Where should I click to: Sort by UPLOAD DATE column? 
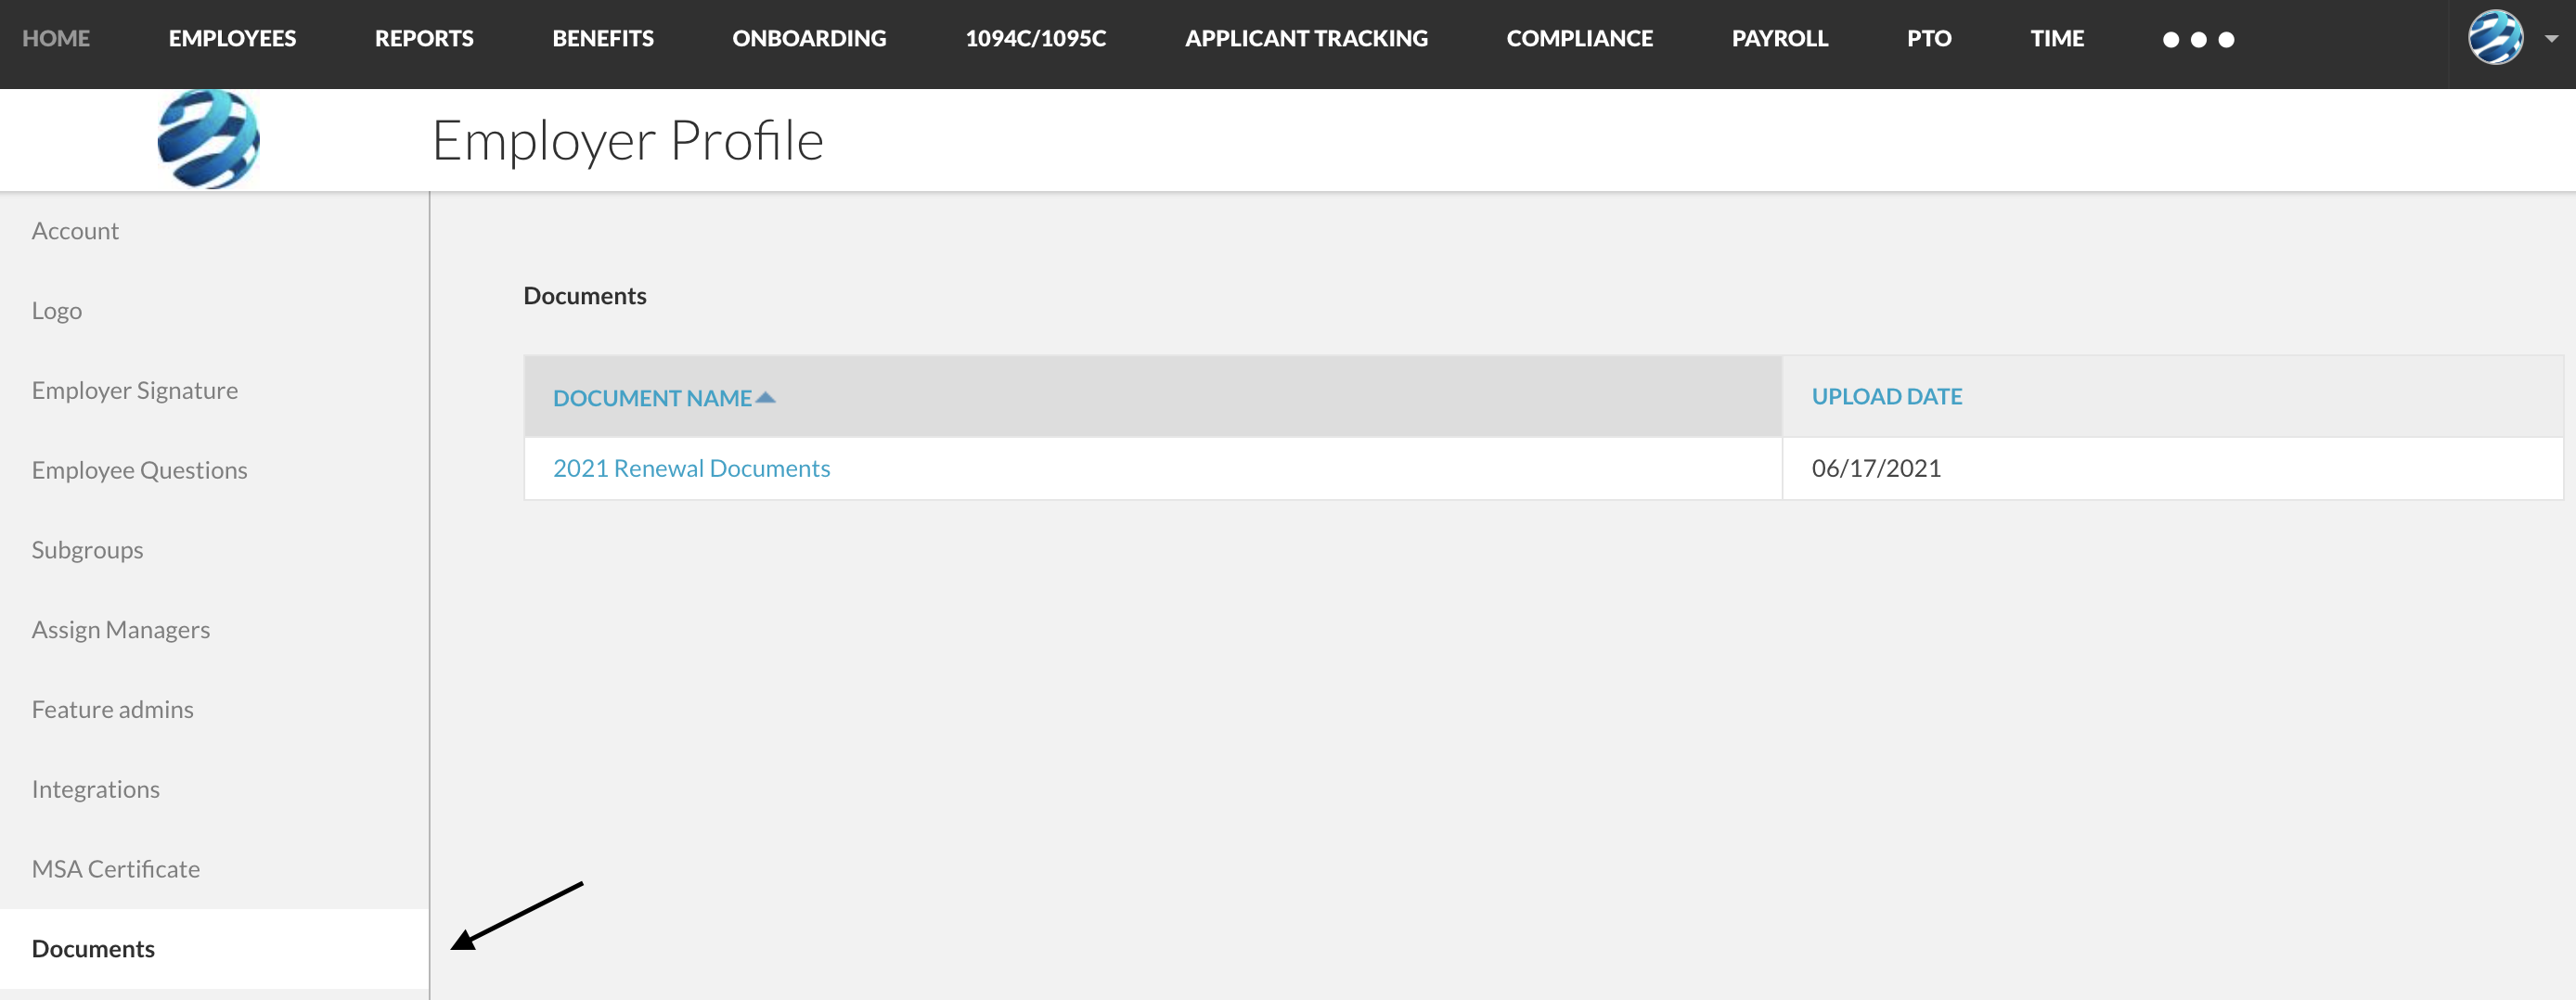tap(1886, 396)
